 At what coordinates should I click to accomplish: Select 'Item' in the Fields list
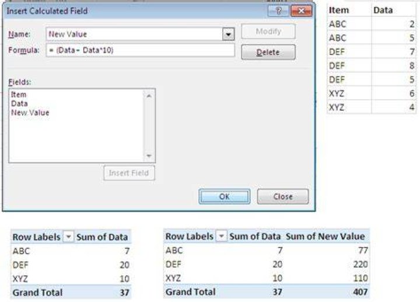19,94
